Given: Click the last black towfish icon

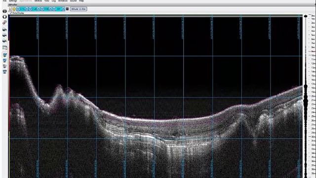Looking at the screenshot, I should (4, 41).
